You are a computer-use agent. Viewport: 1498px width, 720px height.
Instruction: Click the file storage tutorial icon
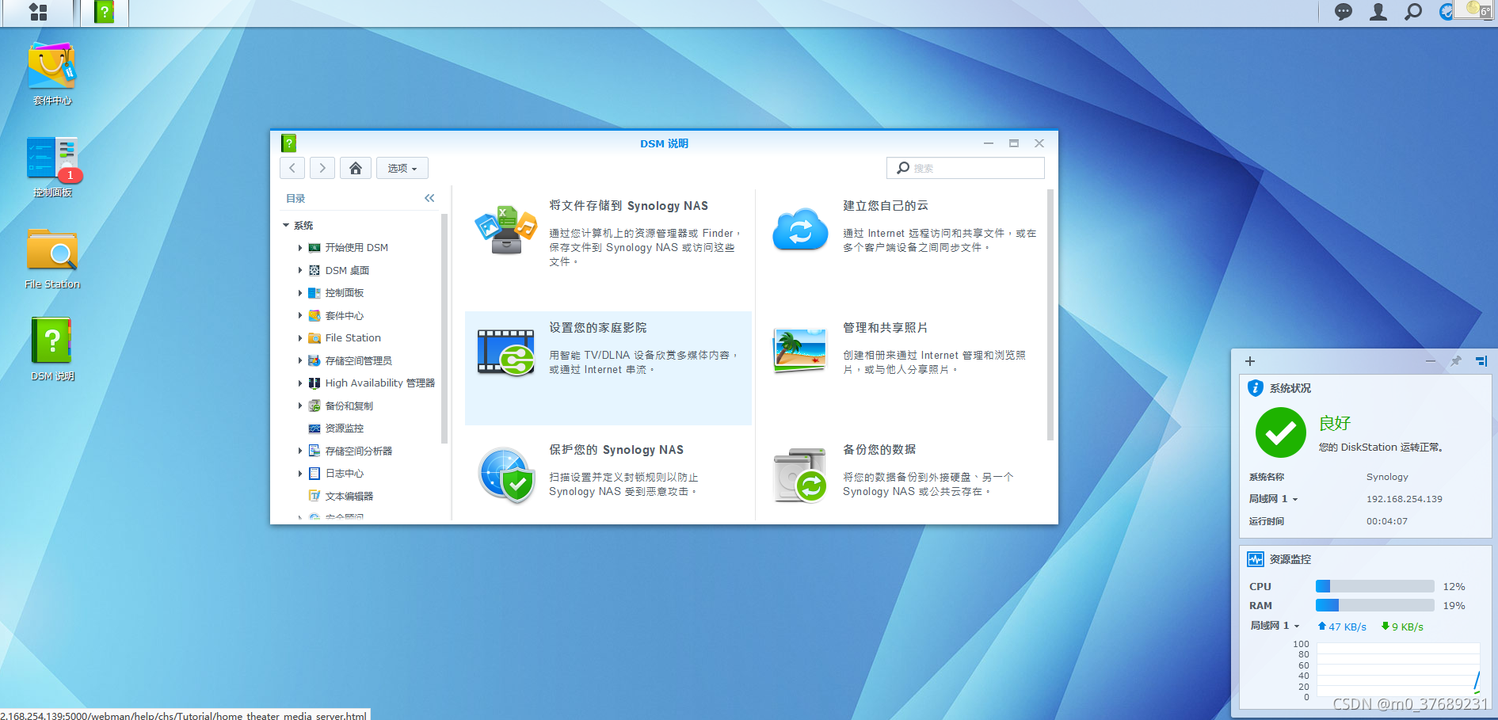click(x=505, y=230)
